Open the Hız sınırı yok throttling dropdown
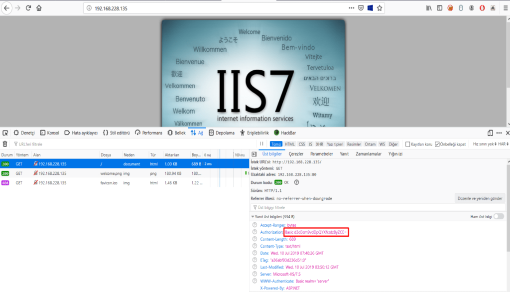 (485, 144)
